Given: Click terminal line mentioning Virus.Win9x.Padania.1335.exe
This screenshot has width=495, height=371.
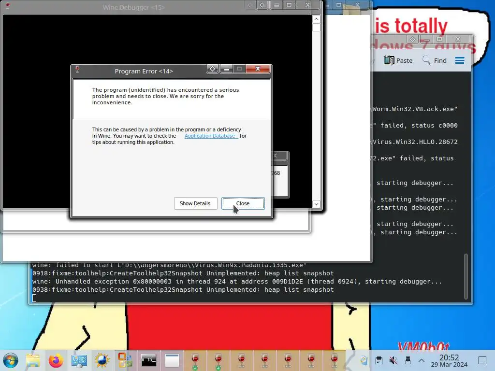Looking at the screenshot, I should (x=169, y=265).
